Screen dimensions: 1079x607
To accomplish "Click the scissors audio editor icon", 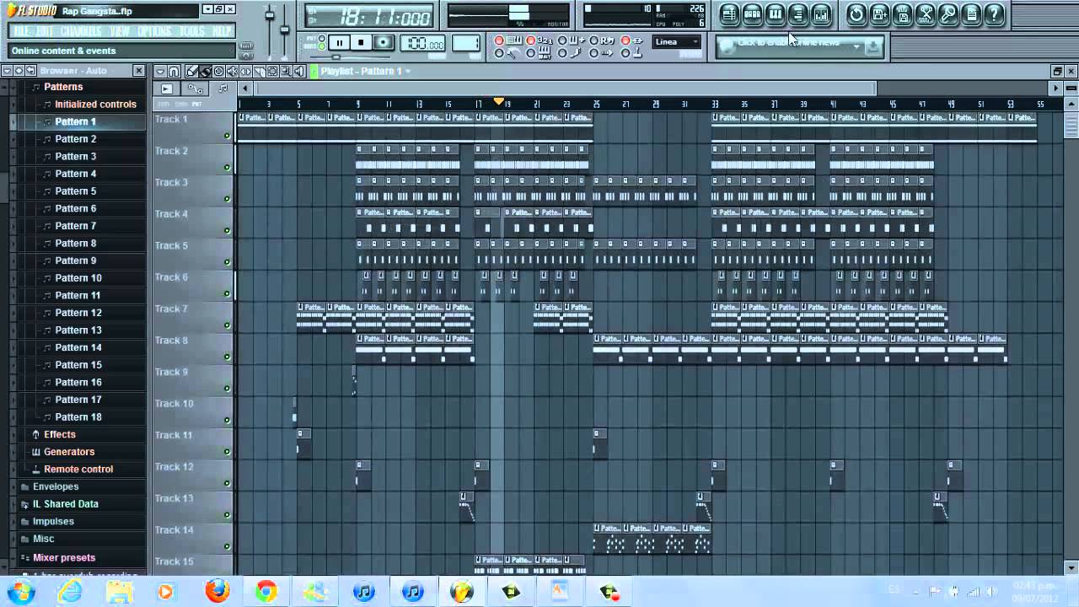I will tap(926, 14).
